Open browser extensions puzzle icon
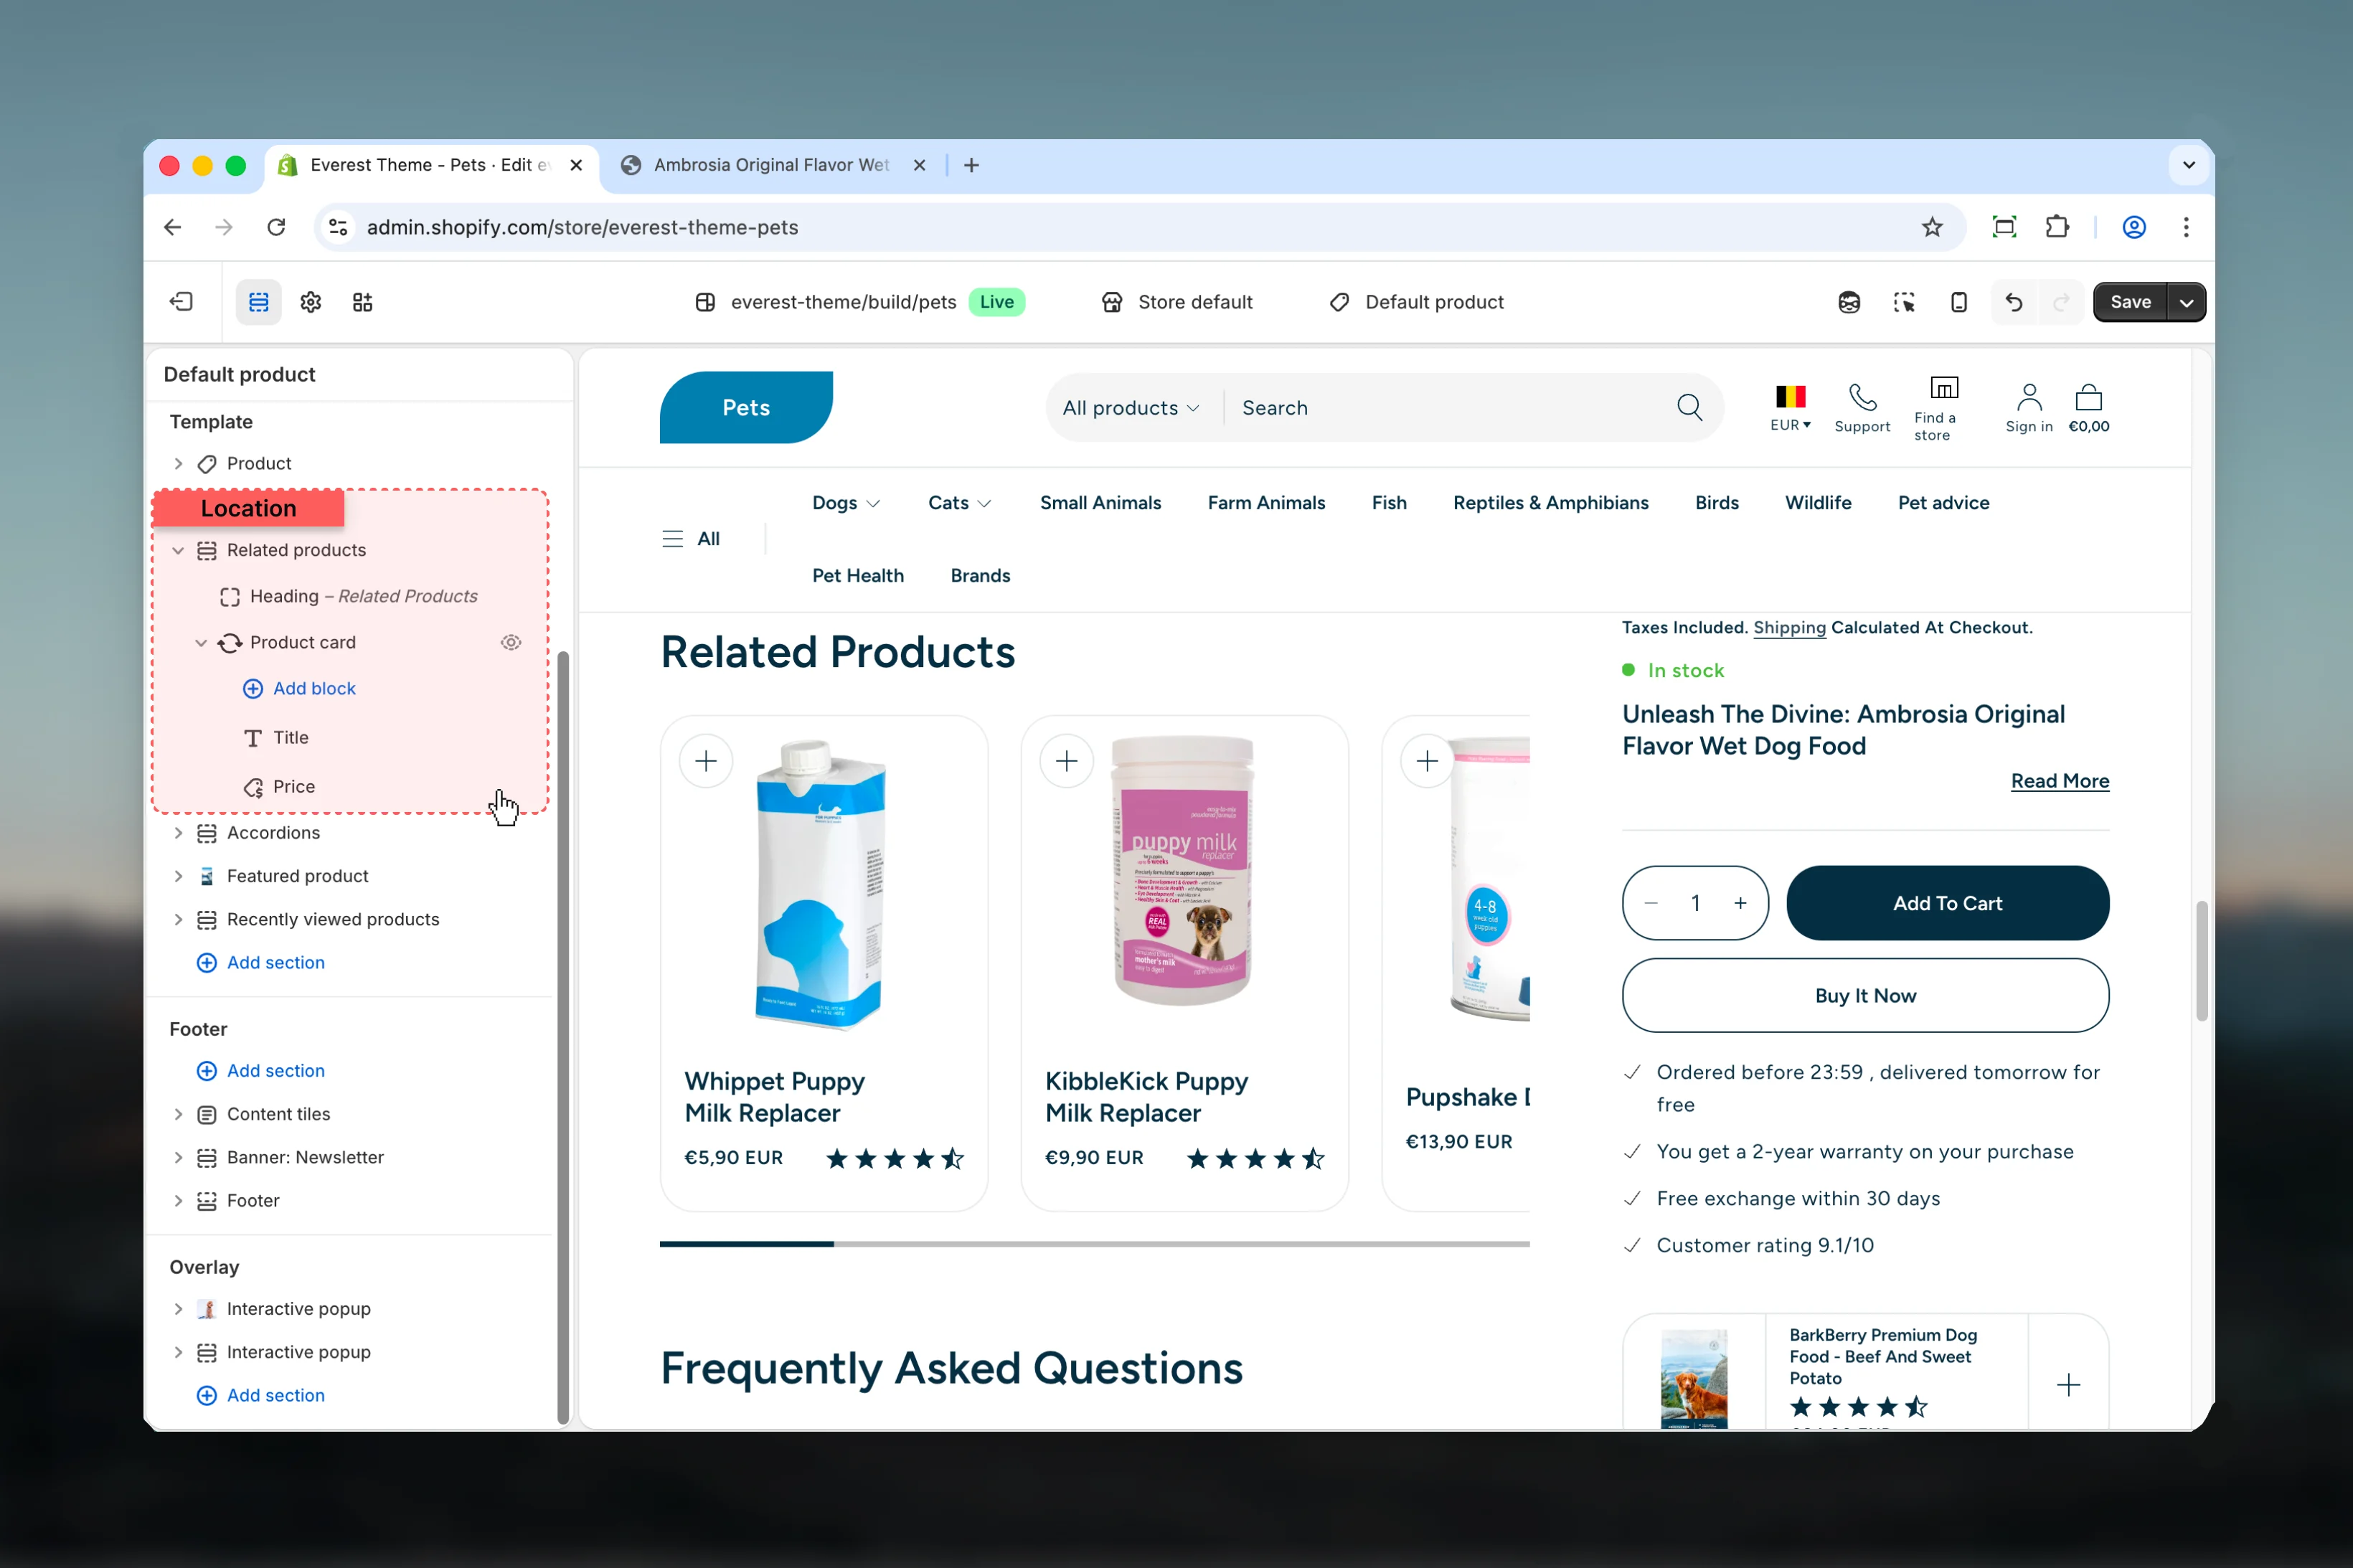Image resolution: width=2353 pixels, height=1568 pixels. tap(2057, 227)
